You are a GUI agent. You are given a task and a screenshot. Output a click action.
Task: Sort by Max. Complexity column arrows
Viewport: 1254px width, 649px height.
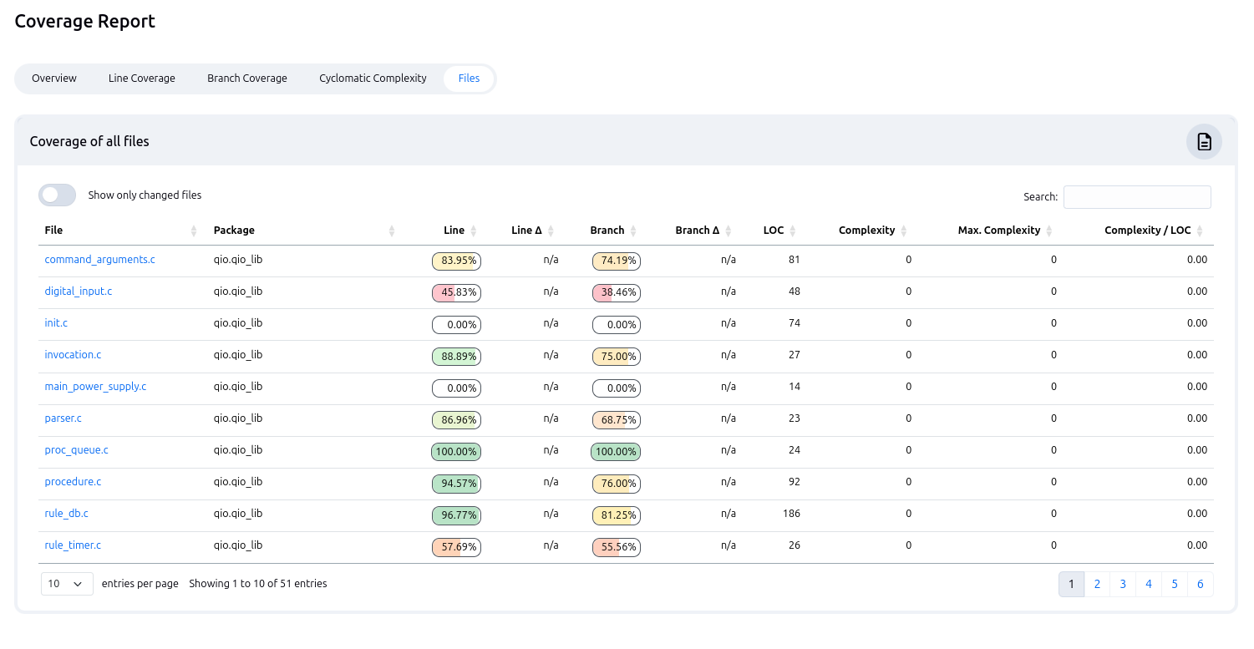[1049, 231]
